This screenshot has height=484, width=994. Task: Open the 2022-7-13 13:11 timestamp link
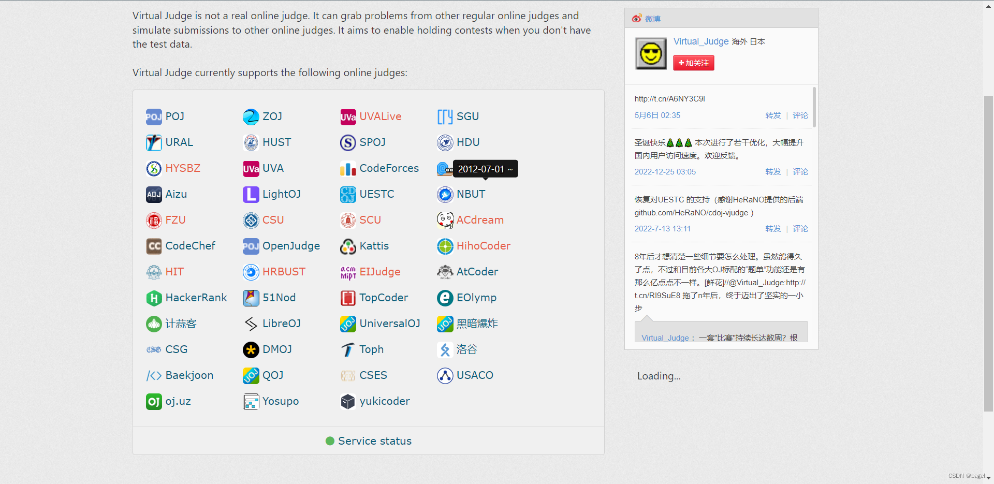click(663, 229)
